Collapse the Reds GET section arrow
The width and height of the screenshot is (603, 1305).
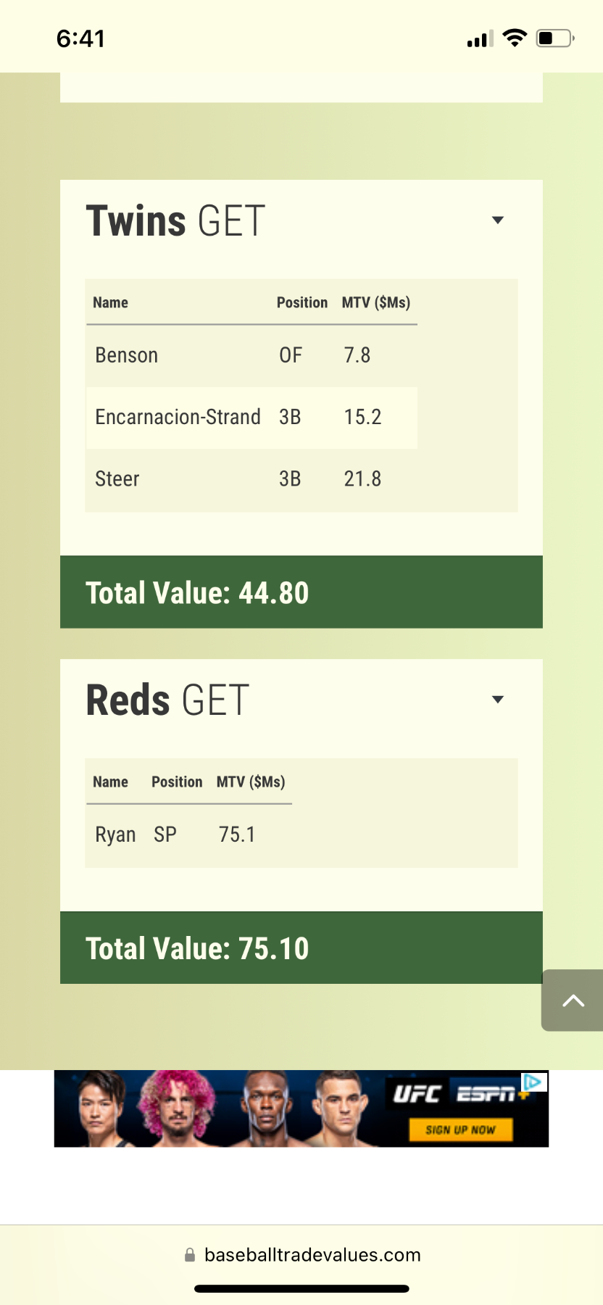498,700
